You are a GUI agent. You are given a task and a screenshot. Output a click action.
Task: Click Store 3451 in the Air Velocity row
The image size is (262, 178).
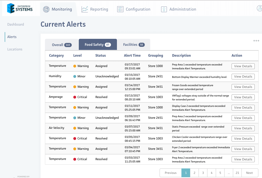pyautogui.click(x=155, y=128)
